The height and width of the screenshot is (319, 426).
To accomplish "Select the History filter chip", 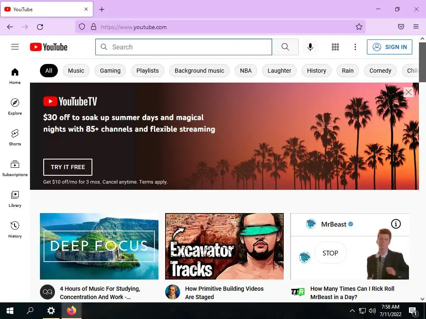I will (x=317, y=71).
